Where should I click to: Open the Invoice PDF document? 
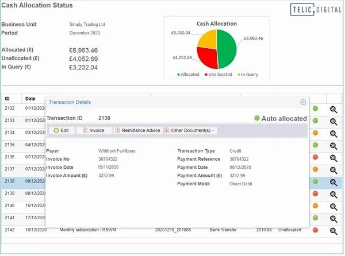coord(93,130)
